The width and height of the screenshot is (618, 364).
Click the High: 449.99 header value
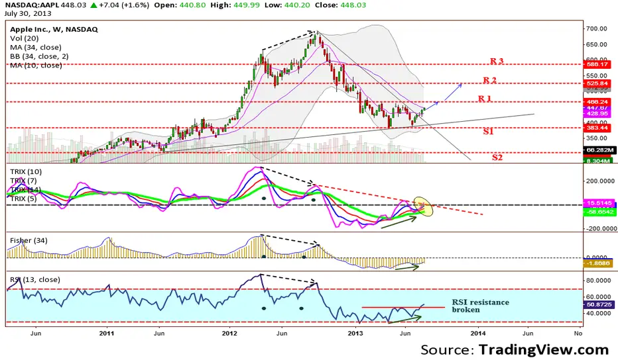click(x=236, y=5)
